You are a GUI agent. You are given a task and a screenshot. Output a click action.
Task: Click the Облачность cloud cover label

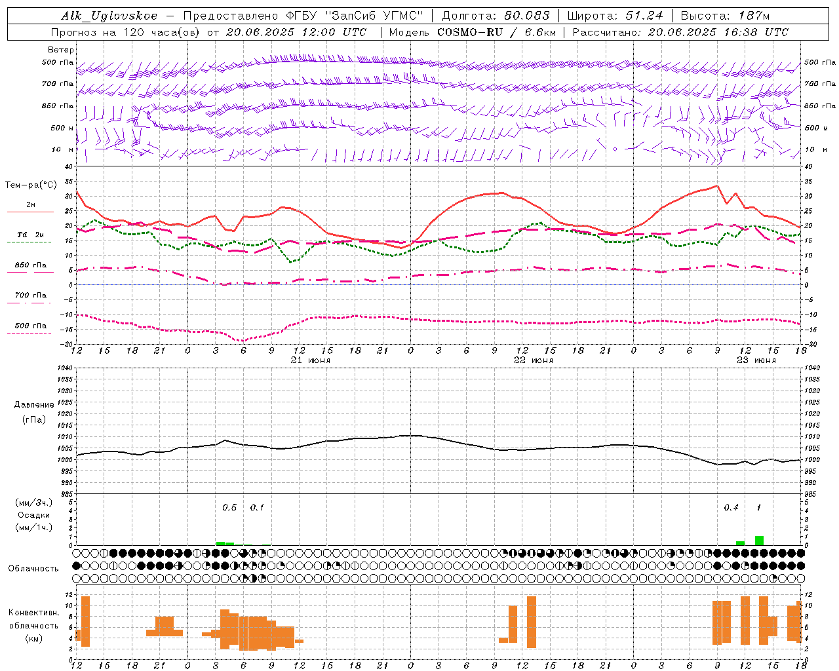33,569
